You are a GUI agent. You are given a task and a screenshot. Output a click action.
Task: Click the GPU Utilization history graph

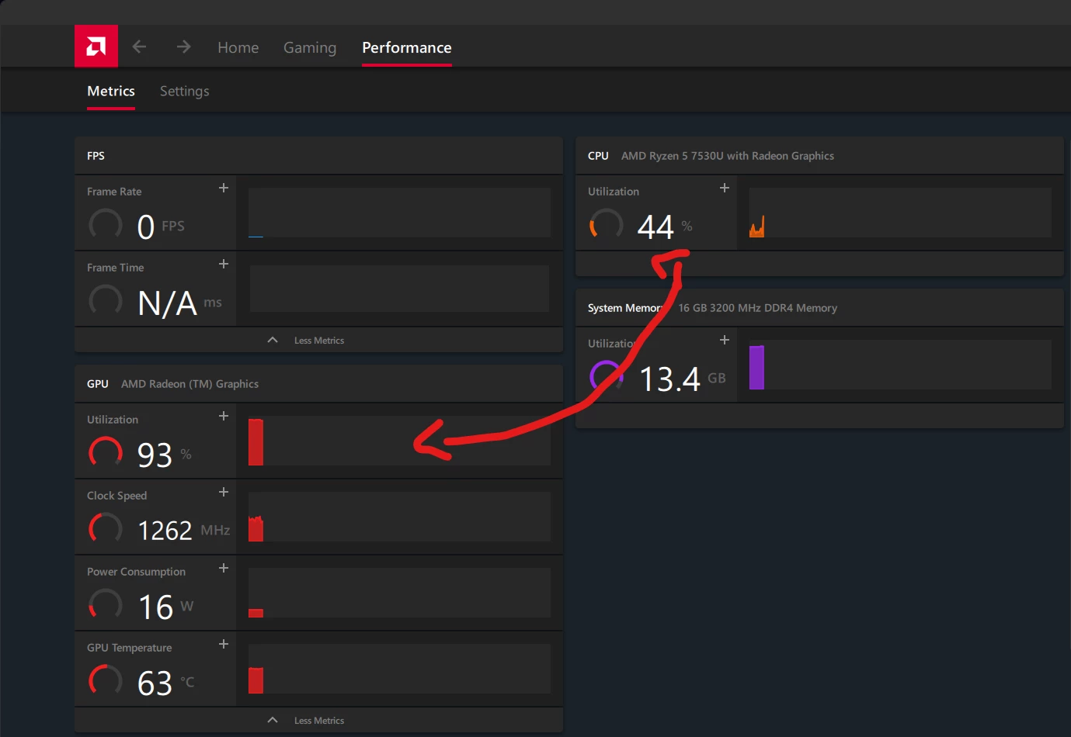pyautogui.click(x=399, y=440)
